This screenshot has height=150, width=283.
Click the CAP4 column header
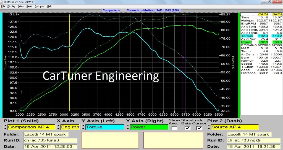coord(263,14)
